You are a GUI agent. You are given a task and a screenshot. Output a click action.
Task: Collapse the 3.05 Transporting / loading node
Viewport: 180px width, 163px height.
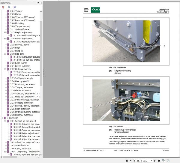click(x=5, y=152)
